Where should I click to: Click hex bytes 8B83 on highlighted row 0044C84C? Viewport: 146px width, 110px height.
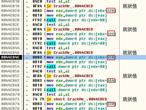coord(37,57)
